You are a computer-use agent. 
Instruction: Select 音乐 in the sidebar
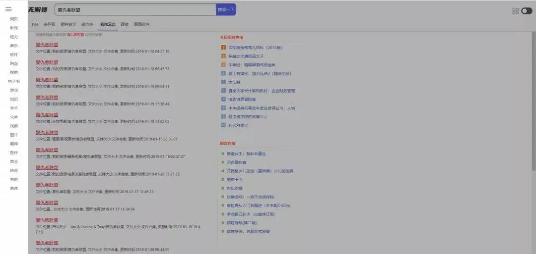[14, 46]
